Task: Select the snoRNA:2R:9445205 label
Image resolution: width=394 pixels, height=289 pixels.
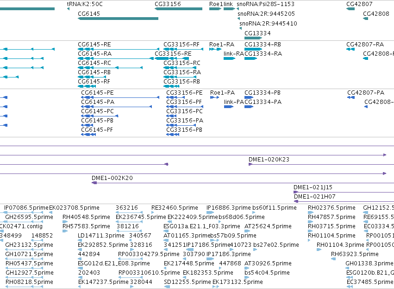Action: tap(266, 14)
